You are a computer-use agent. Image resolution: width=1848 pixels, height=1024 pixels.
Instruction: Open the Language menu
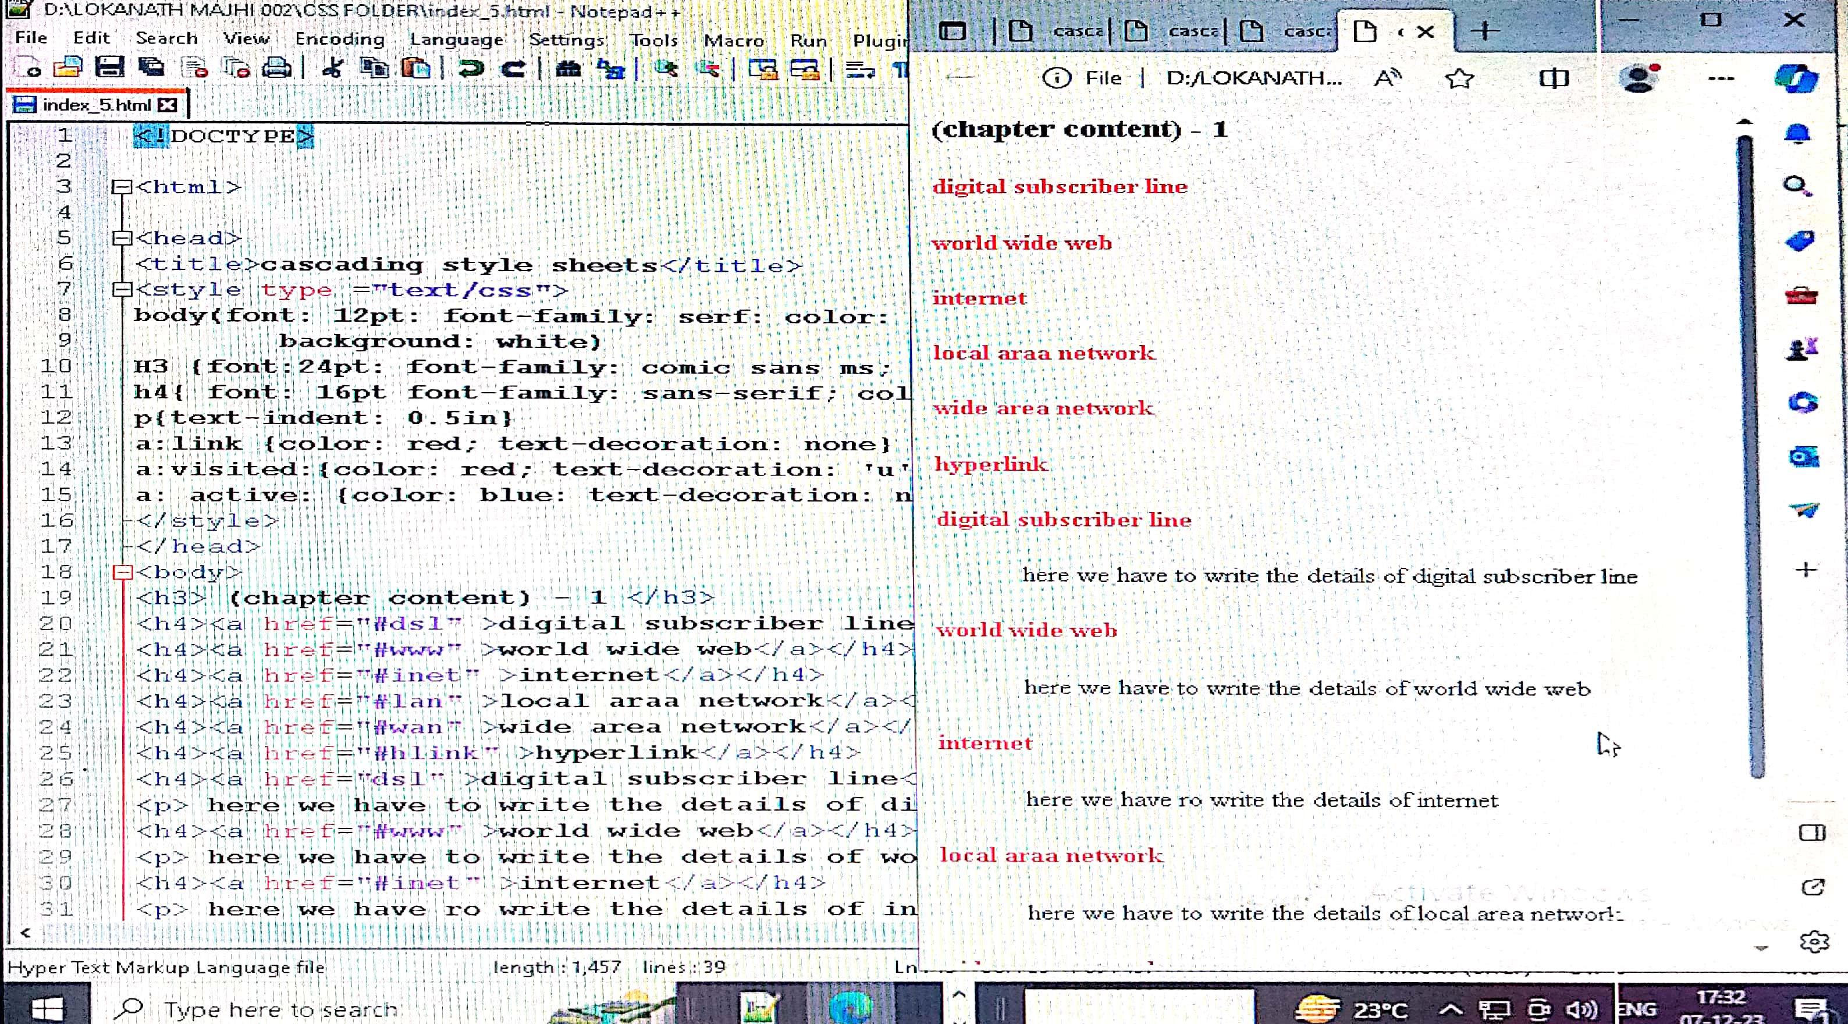(457, 39)
